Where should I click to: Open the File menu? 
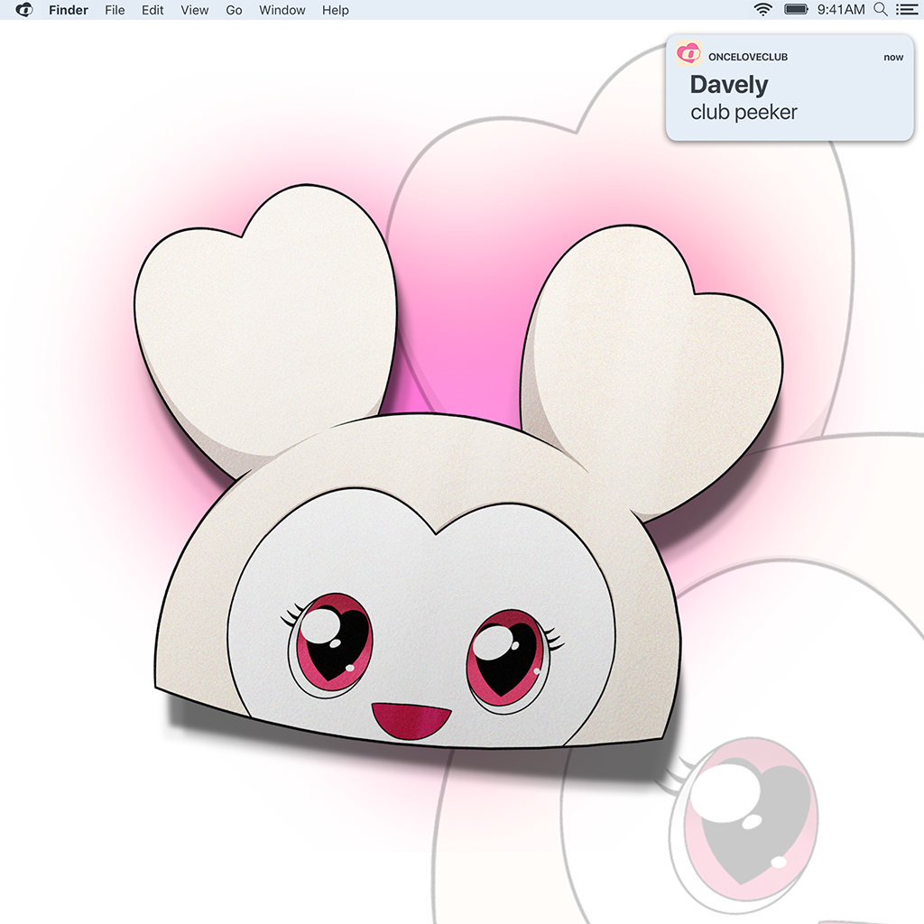point(115,10)
